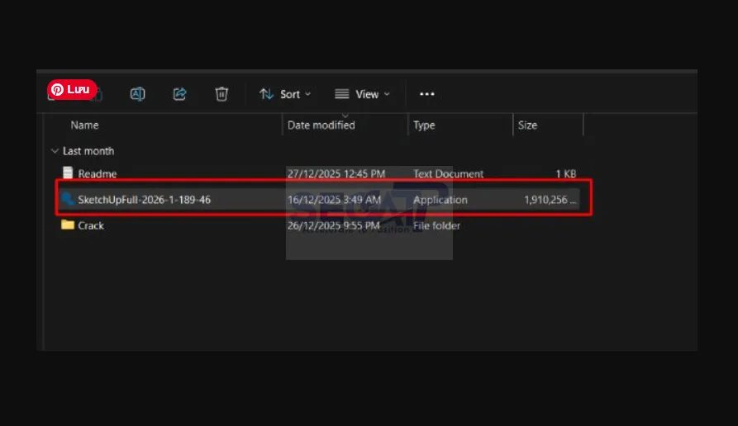Select the Crack folder name
The height and width of the screenshot is (426, 738).
click(91, 225)
